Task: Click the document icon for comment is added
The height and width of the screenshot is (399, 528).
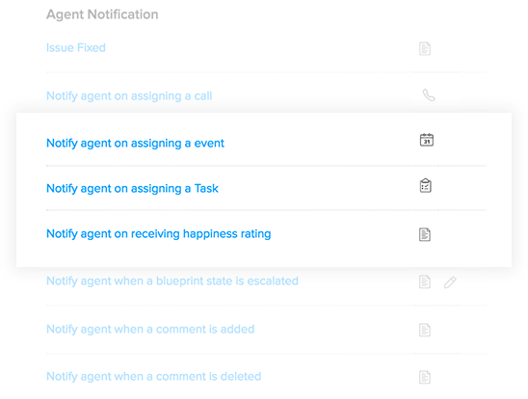Action: 425,330
